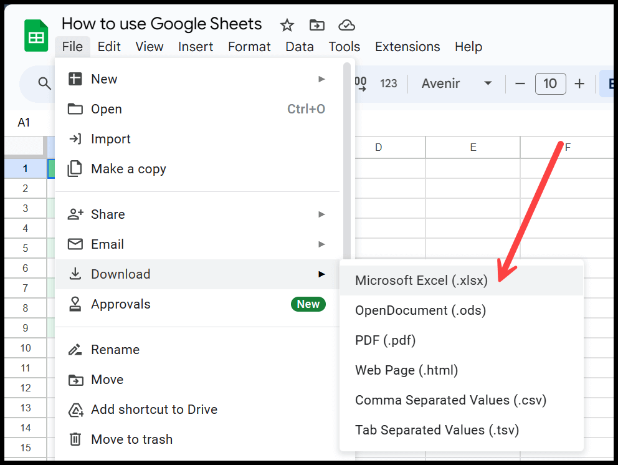Expand the Download submenu arrow
The width and height of the screenshot is (618, 465).
(321, 274)
